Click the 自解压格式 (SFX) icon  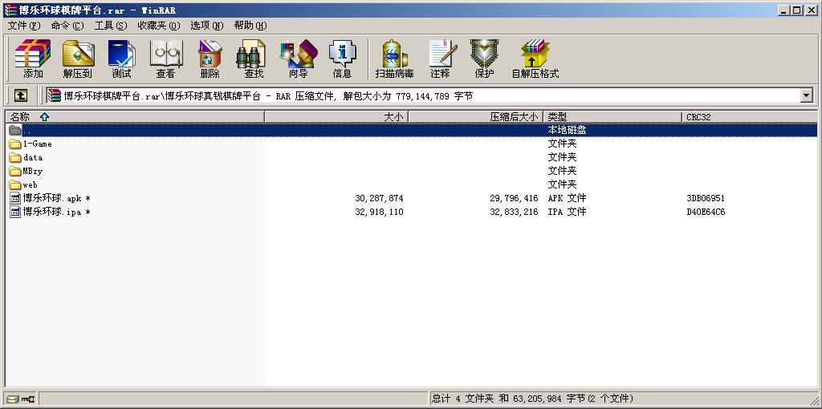[535, 53]
